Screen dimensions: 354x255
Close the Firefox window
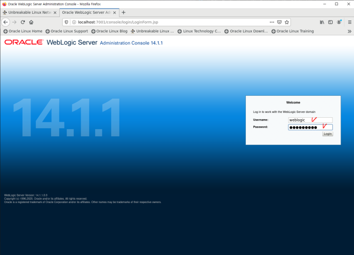coord(348,4)
